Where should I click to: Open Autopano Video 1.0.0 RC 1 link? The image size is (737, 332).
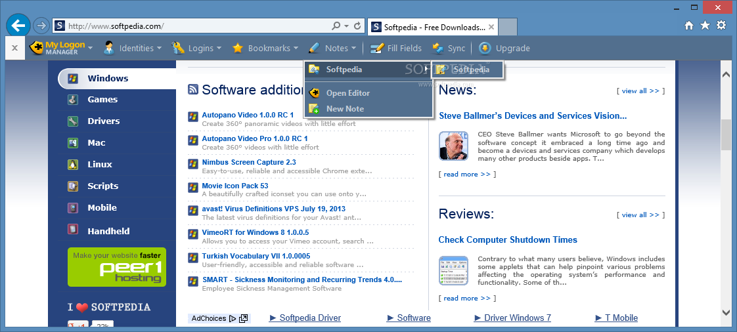tap(248, 115)
